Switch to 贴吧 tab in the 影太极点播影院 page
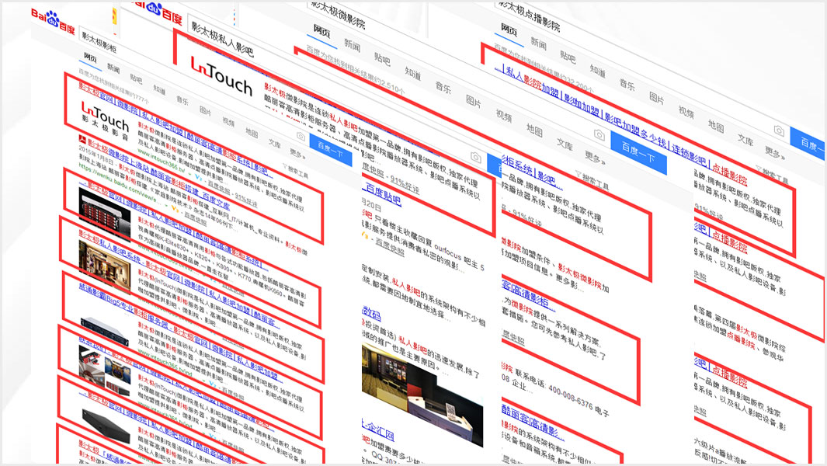Image resolution: width=827 pixels, height=466 pixels. coord(568,57)
